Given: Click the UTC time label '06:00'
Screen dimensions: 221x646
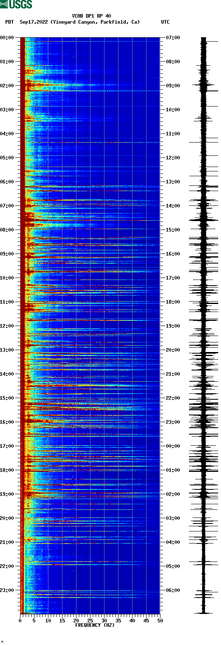Looking at the screenshot, I should coord(173,590).
